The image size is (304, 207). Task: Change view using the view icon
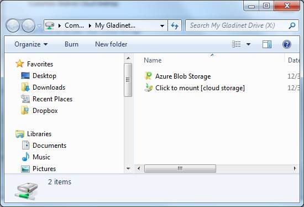tap(237, 44)
